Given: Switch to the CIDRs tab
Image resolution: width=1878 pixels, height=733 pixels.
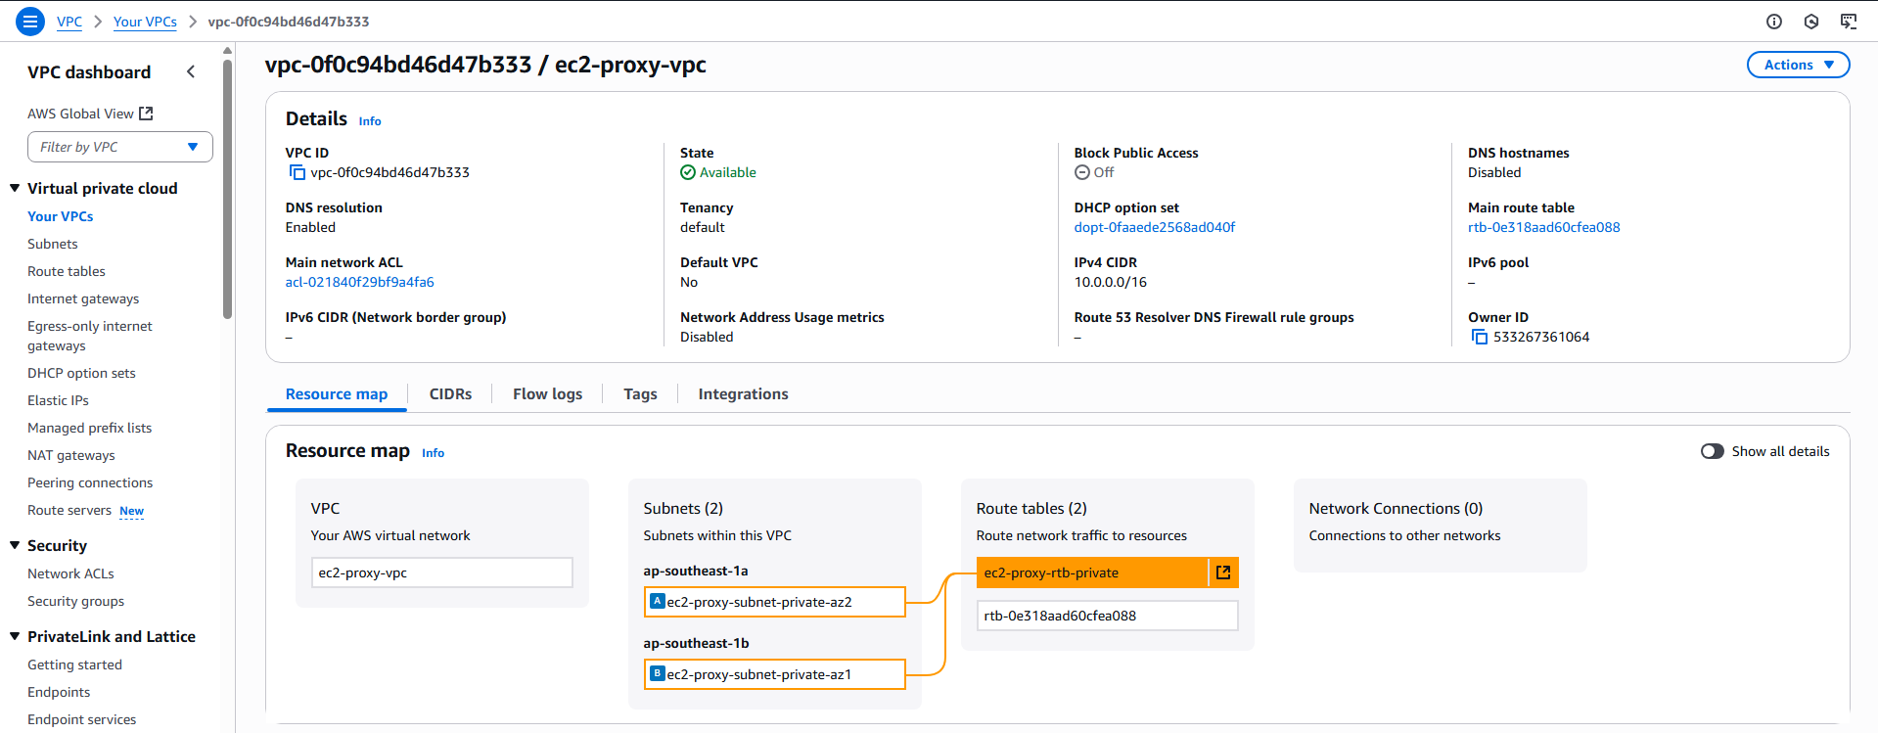Looking at the screenshot, I should pos(450,393).
